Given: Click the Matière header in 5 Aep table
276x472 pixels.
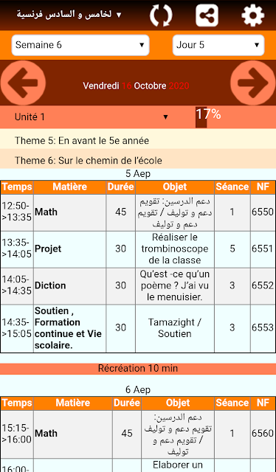Looking at the screenshot, I should (69, 187).
